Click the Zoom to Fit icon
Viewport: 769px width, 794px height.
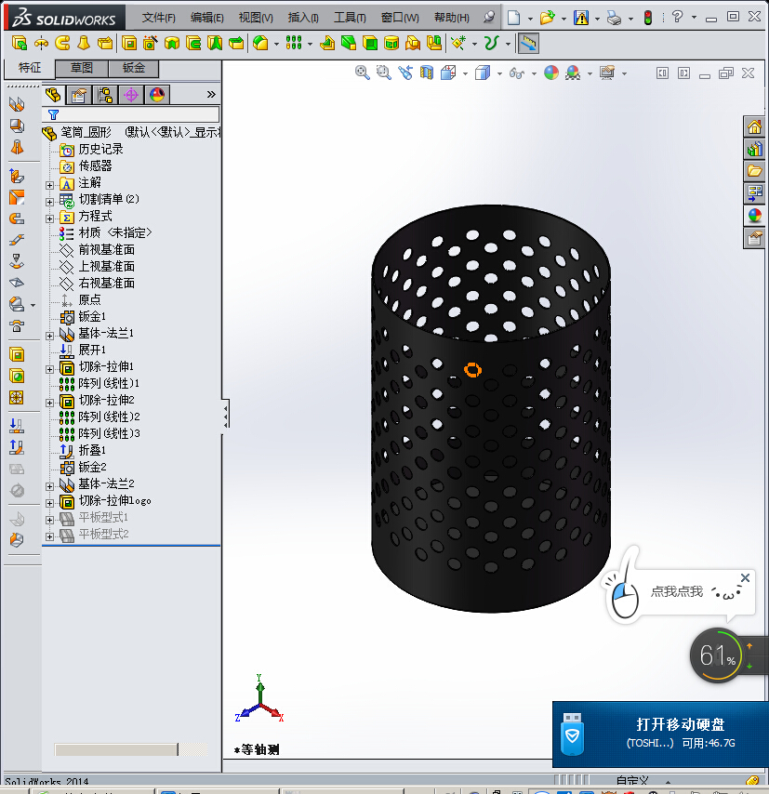(362, 73)
